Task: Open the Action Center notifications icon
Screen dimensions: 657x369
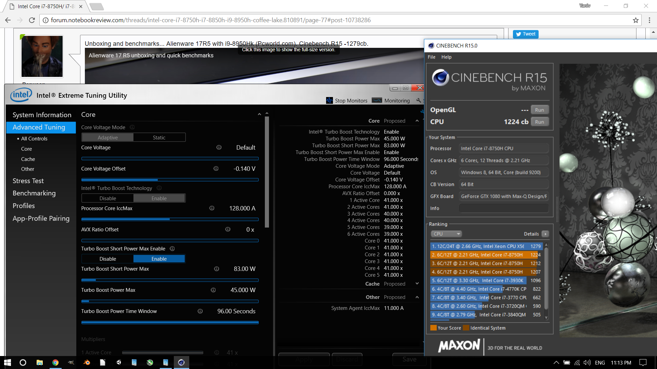Action: coord(643,363)
